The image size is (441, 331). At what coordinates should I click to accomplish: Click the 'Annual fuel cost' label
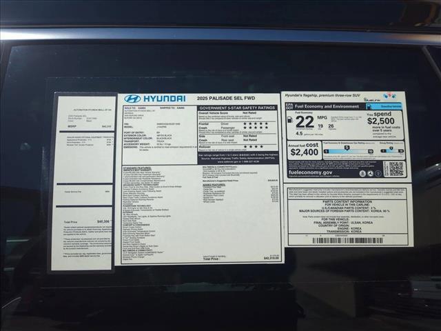pyautogui.click(x=303, y=145)
